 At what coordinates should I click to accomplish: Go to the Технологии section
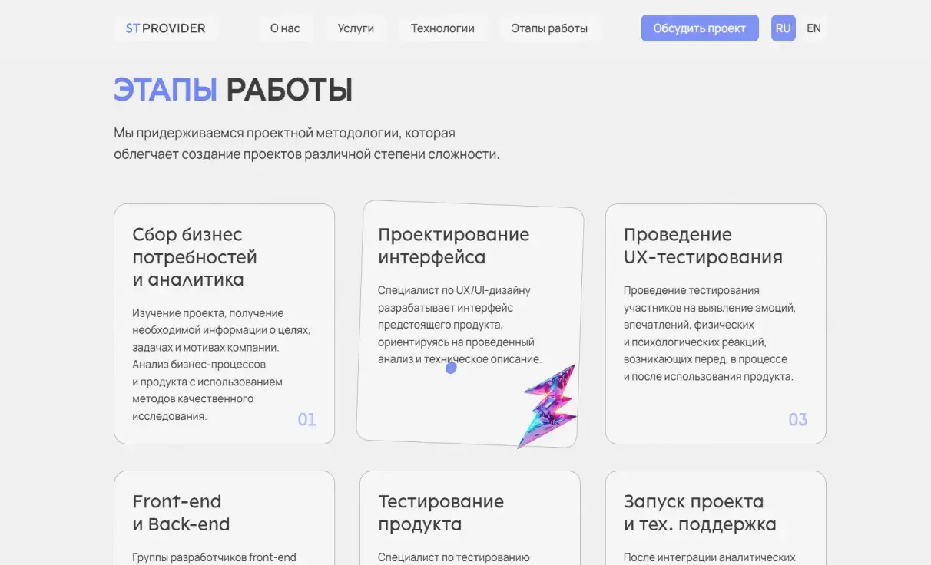coord(442,28)
